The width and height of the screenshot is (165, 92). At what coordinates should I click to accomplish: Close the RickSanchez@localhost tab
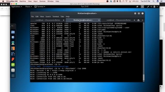[x=99, y=20]
